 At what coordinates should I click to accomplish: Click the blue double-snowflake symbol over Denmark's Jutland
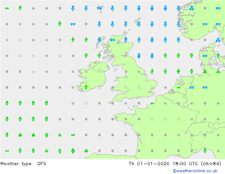point(205,56)
